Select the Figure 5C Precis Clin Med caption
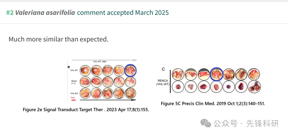This screenshot has height=135, width=288. [x=213, y=104]
